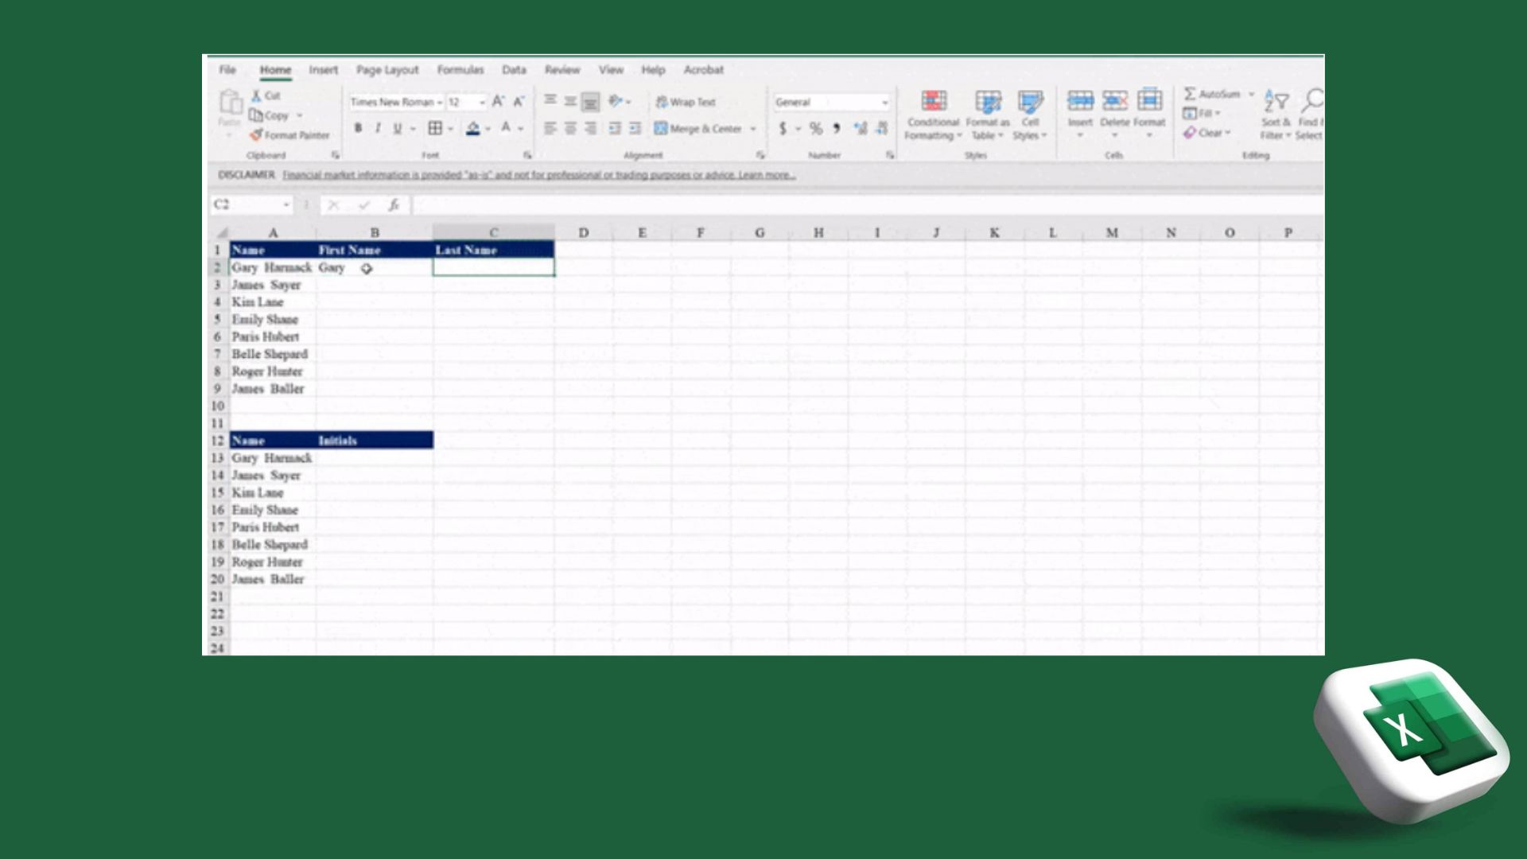Apply Accounting dollar number format
This screenshot has width=1527, height=859.
783,128
